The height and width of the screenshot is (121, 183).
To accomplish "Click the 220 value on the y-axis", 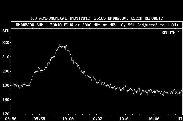I will (x=5, y=43).
